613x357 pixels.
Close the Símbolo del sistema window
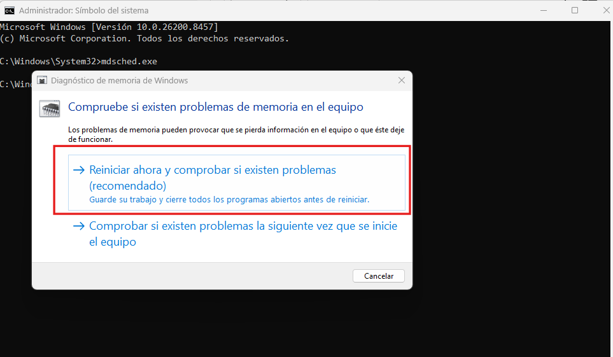(606, 10)
